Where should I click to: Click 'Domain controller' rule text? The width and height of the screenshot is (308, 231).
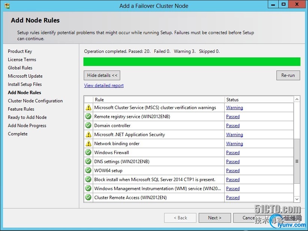[x=112, y=126]
